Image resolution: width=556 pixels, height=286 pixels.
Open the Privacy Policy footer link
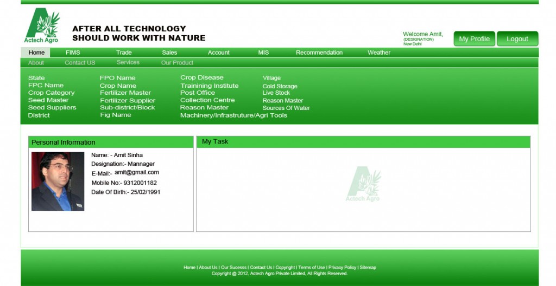tap(342, 268)
